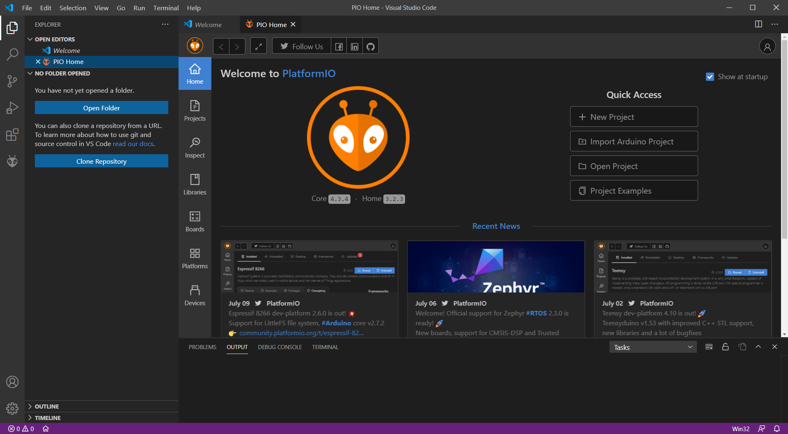Viewport: 788px width, 434px height.
Task: Click the Follow Us Twitter button
Action: [302, 46]
